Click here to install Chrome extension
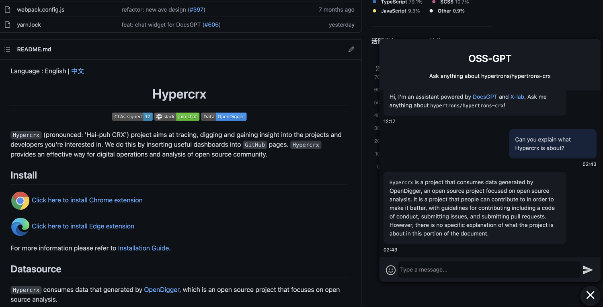 87,200
